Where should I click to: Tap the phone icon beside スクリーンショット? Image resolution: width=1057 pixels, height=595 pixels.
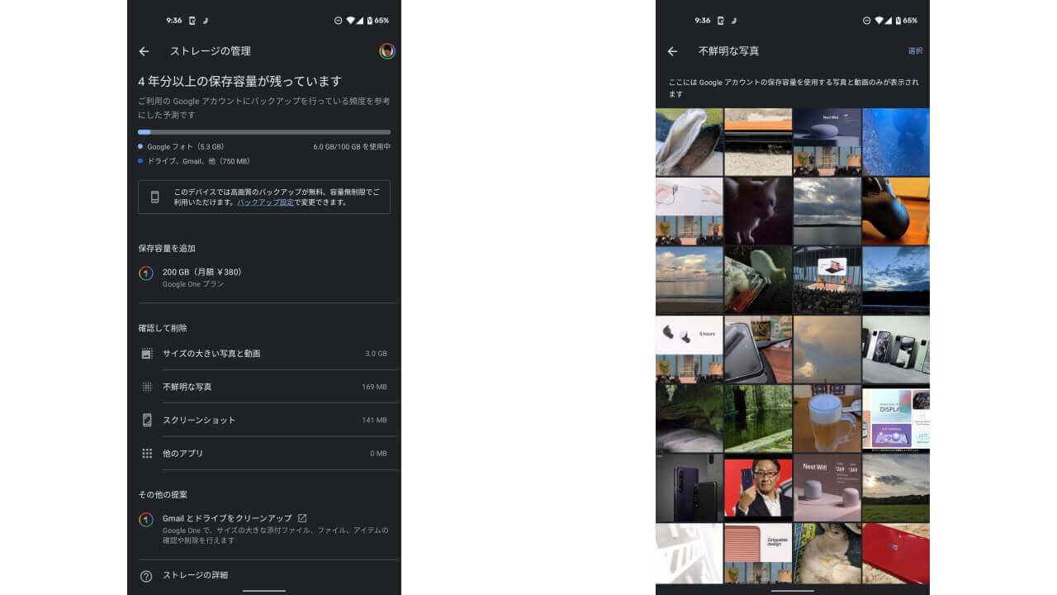(x=146, y=419)
